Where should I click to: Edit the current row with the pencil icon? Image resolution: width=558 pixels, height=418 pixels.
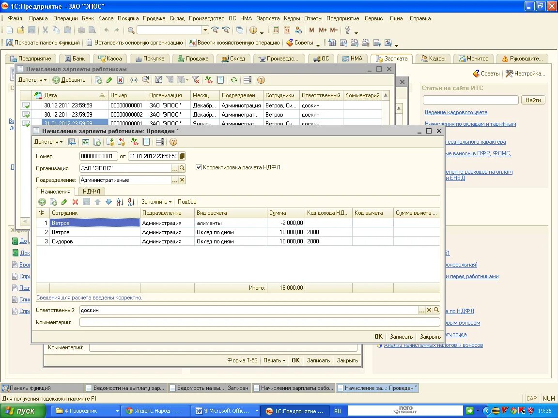tap(64, 202)
